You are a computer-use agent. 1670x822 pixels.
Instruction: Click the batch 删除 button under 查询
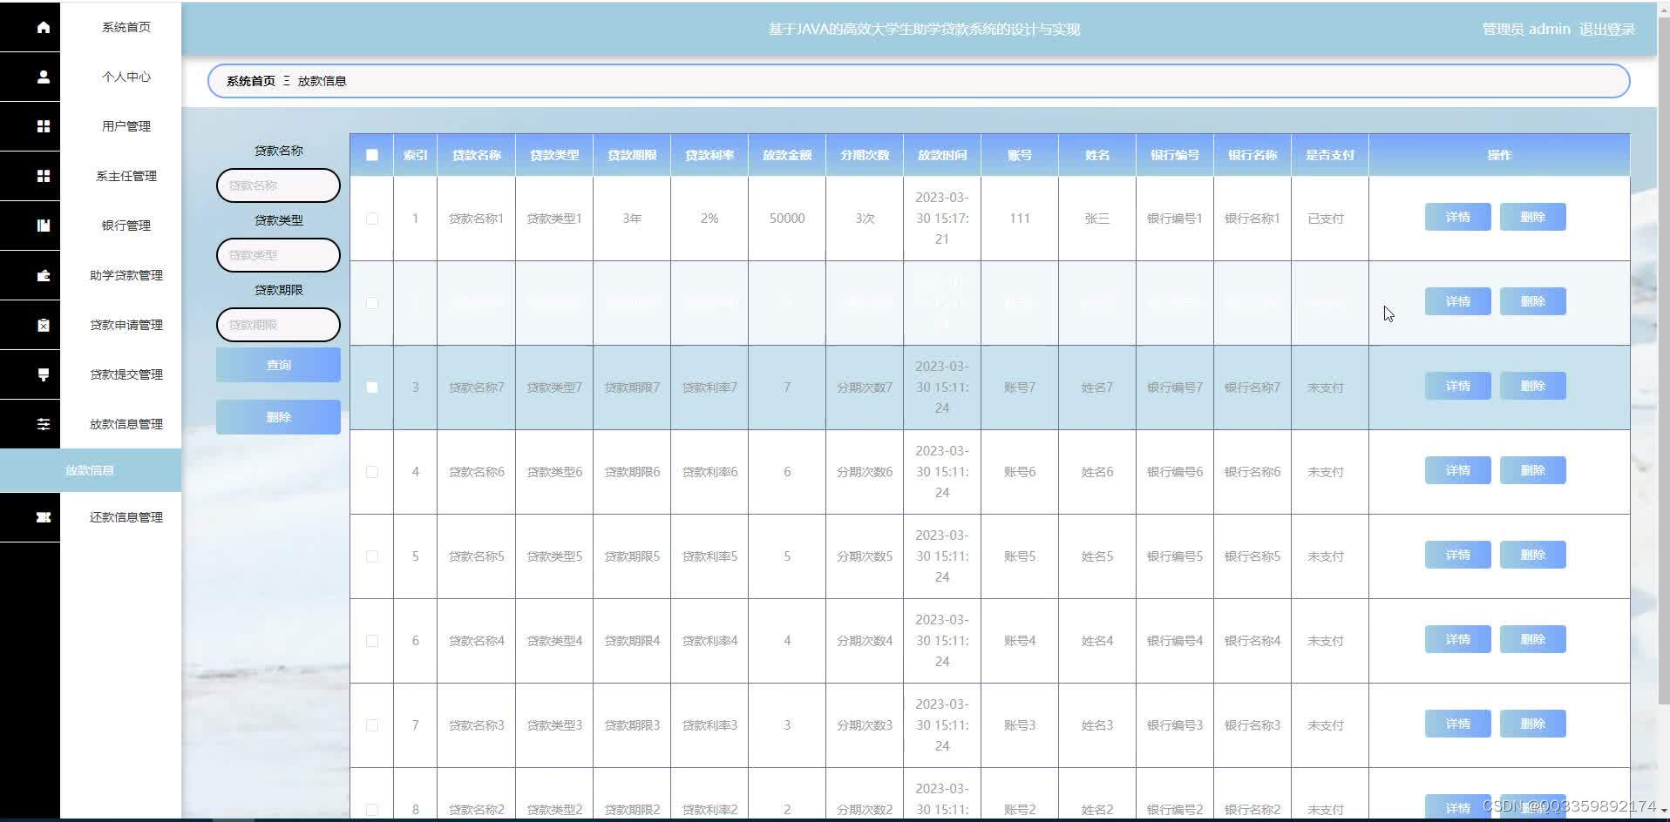pos(278,417)
